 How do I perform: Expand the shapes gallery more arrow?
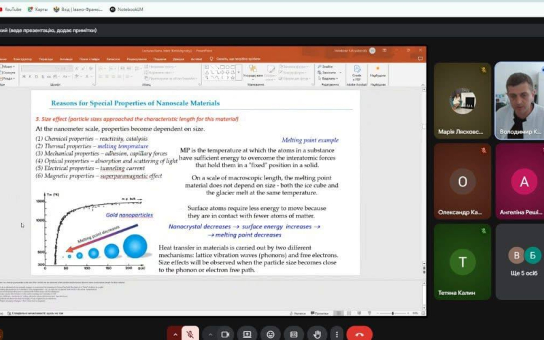239,72
